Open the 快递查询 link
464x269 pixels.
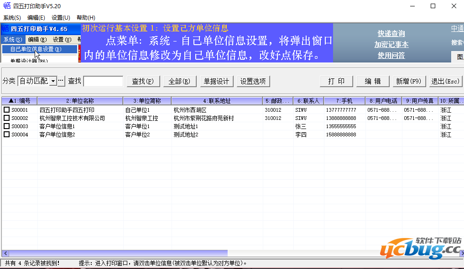[x=391, y=34]
